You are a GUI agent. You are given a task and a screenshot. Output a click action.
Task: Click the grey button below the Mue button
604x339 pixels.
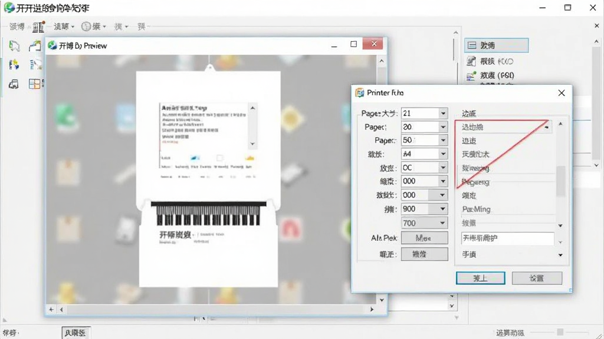click(x=424, y=254)
